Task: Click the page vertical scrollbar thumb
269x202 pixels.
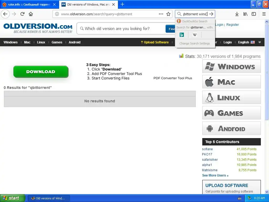Action: (267, 72)
